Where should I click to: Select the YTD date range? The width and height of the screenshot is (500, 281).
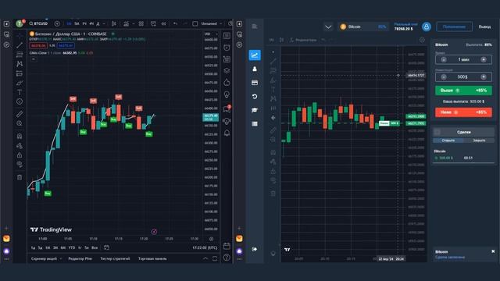(72, 247)
